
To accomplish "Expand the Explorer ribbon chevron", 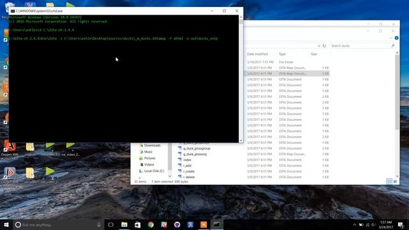I will [390, 38].
